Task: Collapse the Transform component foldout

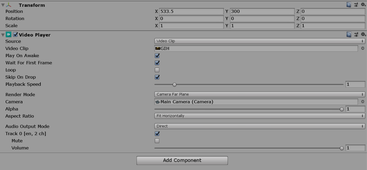Action: 3,5
